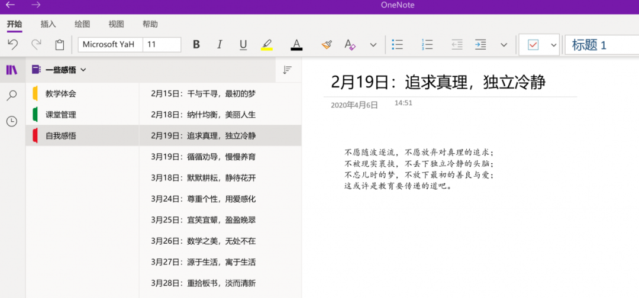Open page 2月15日：千与千寻，最初的梦
Image resolution: width=639 pixels, height=298 pixels.
click(221, 93)
